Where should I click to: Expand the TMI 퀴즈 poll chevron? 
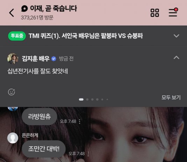tap(176, 36)
